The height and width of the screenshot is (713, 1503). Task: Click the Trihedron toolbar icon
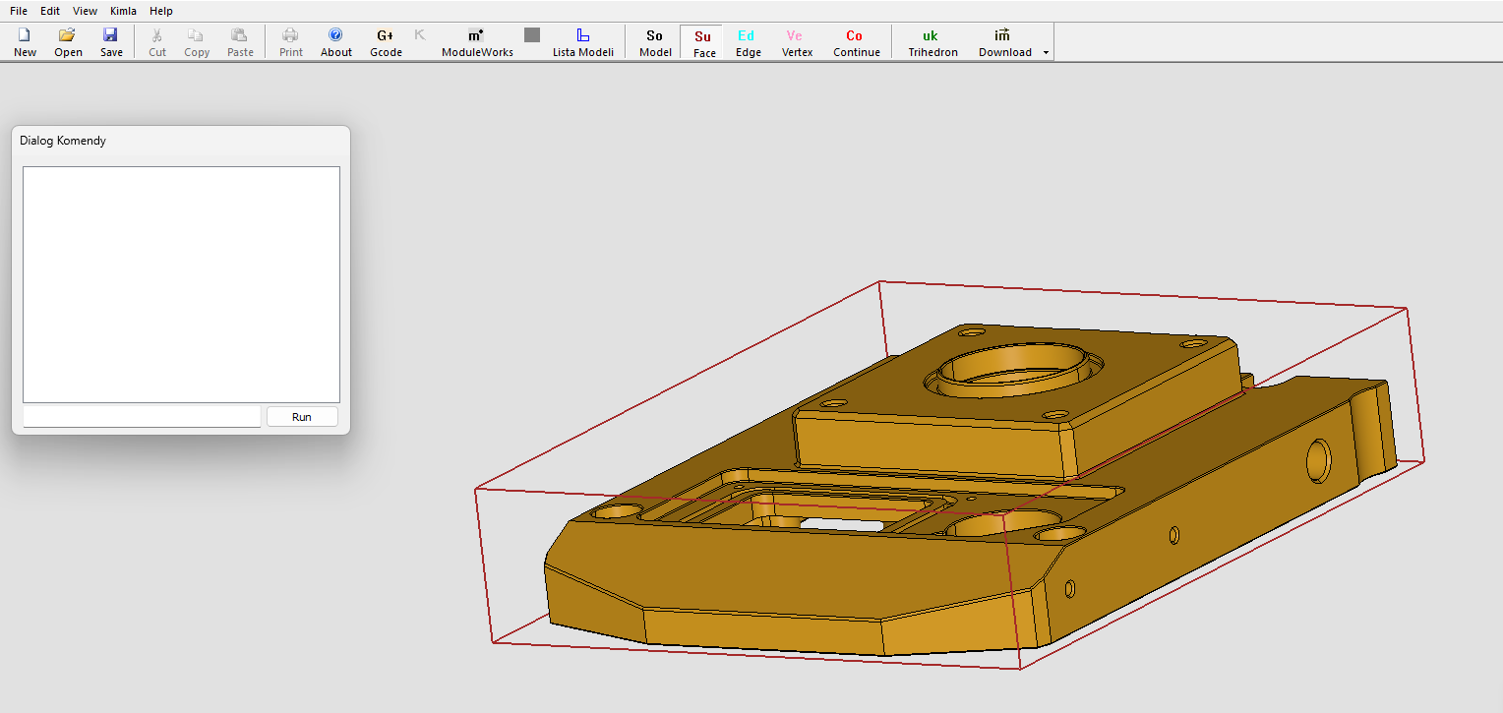coord(932,42)
